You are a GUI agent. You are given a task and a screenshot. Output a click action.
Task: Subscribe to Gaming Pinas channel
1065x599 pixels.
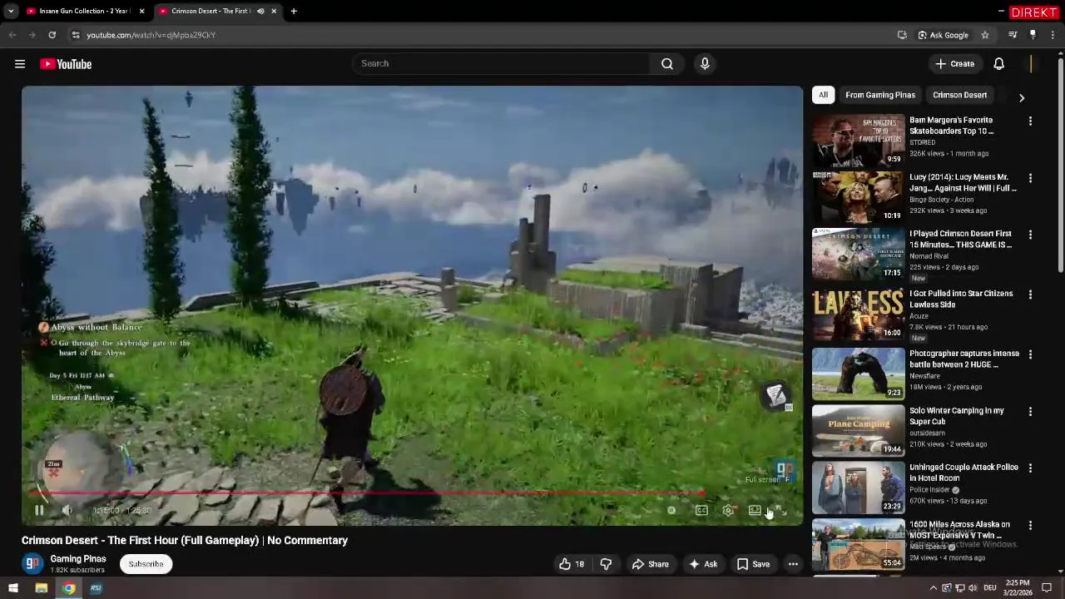tap(146, 564)
